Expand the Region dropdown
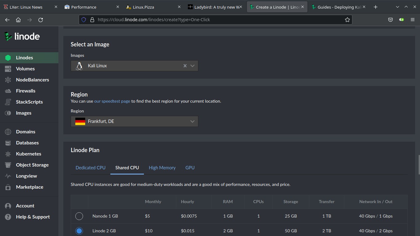The width and height of the screenshot is (420, 236). (192, 121)
